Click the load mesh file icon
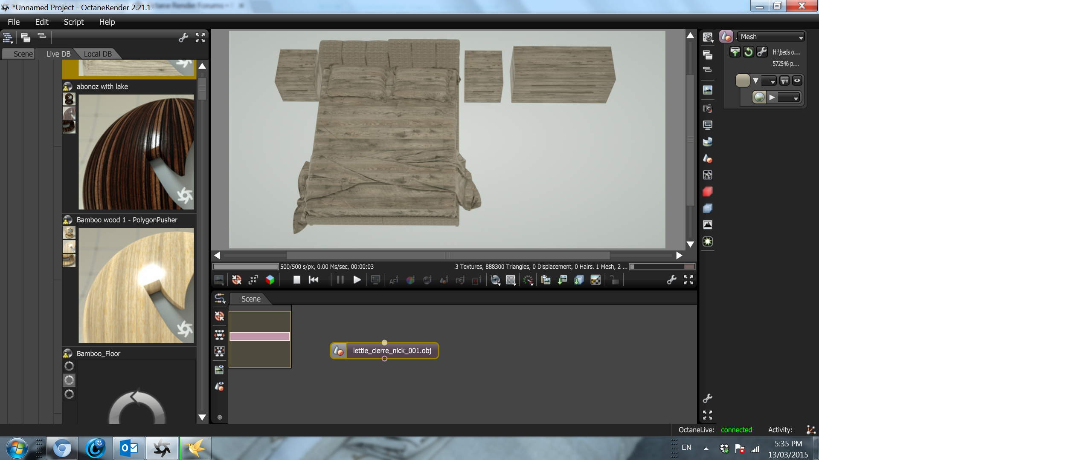The height and width of the screenshot is (460, 1092). point(735,52)
